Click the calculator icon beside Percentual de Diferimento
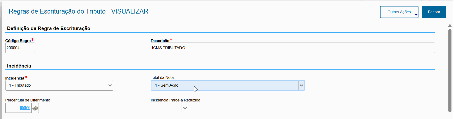 click(x=35, y=108)
